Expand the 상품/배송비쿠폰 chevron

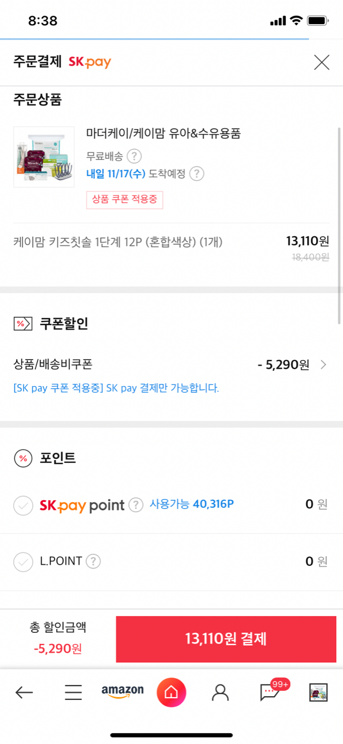pos(323,365)
